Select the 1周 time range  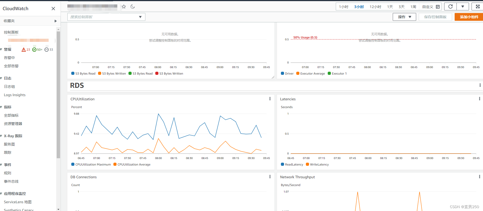tap(413, 7)
